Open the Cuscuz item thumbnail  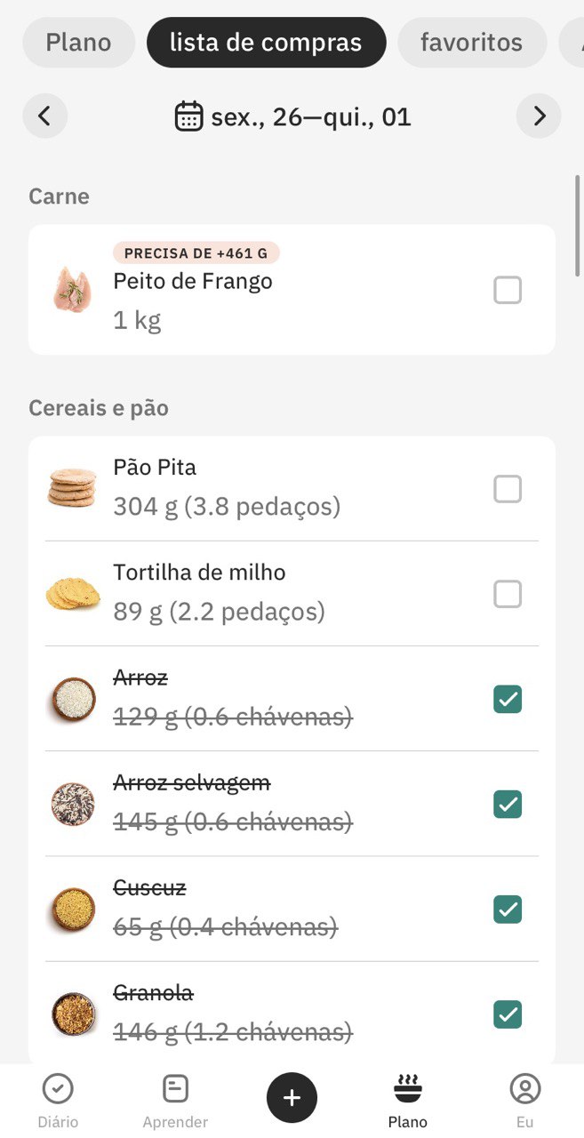click(73, 909)
